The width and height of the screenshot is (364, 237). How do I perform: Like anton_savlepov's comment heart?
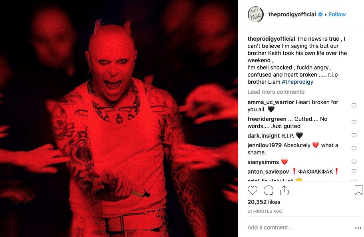tap(354, 172)
